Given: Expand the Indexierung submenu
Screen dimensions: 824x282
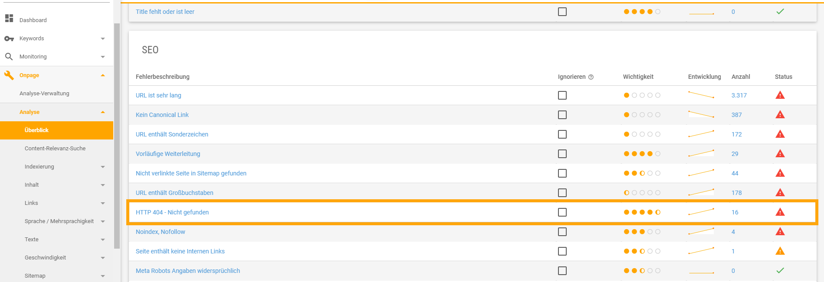Looking at the screenshot, I should [x=103, y=167].
